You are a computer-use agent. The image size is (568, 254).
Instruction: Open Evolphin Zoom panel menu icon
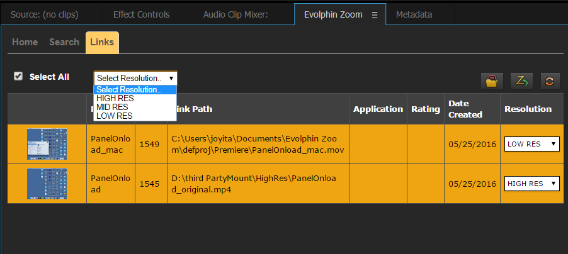(x=375, y=15)
